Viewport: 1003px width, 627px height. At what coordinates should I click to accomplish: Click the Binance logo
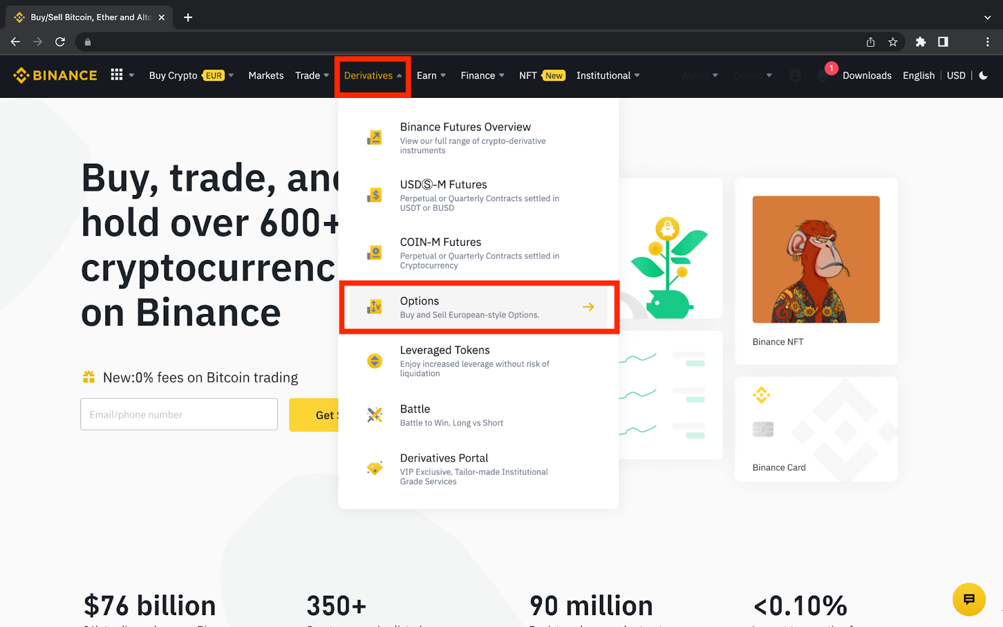click(55, 75)
